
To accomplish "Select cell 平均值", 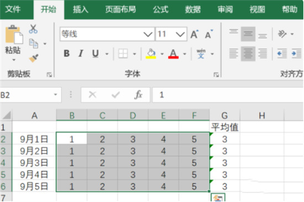I will [225, 127].
